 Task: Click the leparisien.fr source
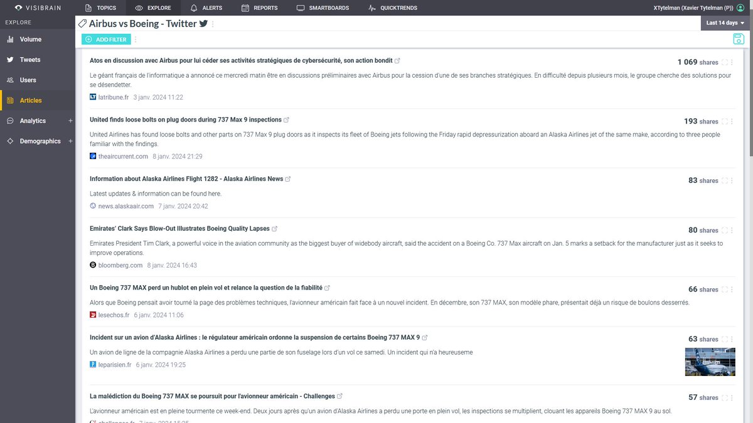[110, 365]
